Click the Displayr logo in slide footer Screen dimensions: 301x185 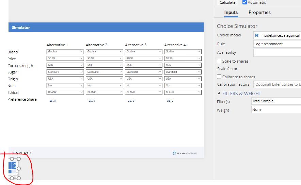point(21,153)
